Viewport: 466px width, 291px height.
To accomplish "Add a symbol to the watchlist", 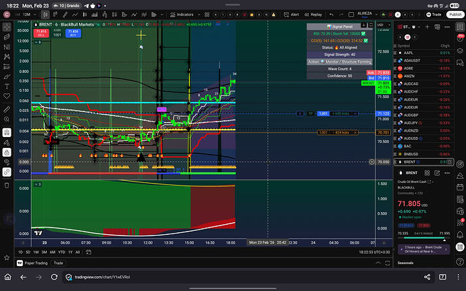I will 427,27.
